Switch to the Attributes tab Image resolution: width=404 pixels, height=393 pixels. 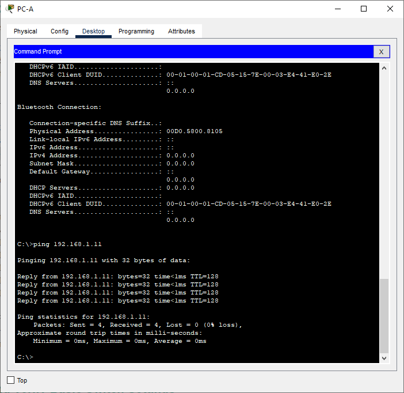point(181,31)
